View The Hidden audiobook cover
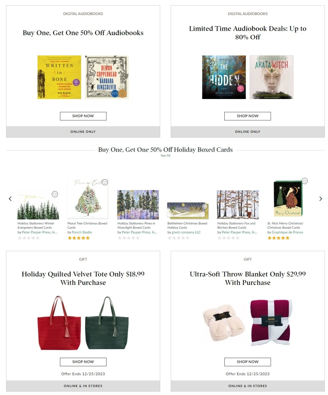The width and height of the screenshot is (328, 395). tap(224, 77)
